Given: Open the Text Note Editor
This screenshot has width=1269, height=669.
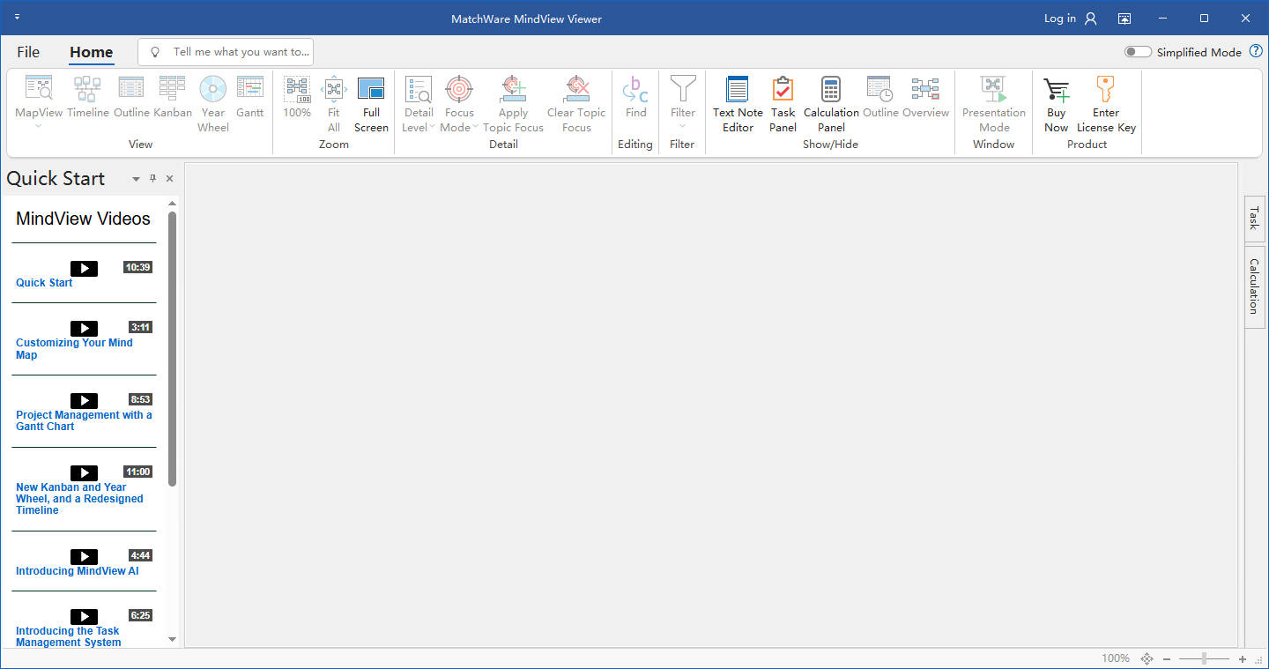Looking at the screenshot, I should (x=738, y=104).
